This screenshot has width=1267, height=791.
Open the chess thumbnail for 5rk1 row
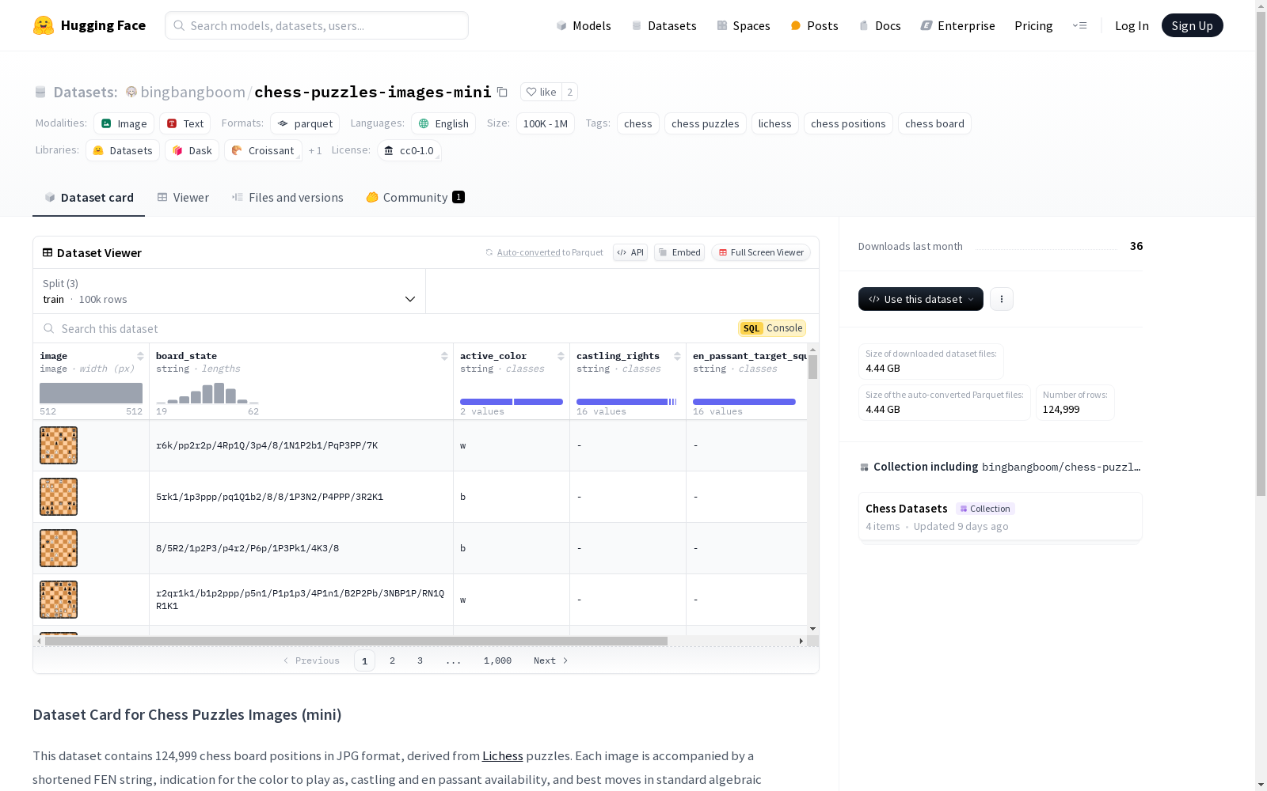tap(59, 497)
